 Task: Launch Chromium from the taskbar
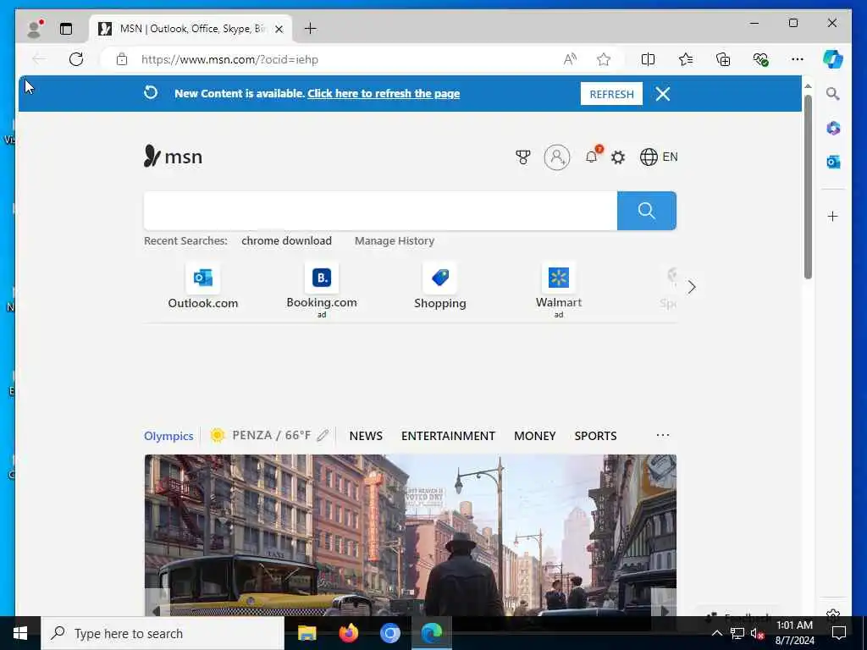pyautogui.click(x=389, y=633)
